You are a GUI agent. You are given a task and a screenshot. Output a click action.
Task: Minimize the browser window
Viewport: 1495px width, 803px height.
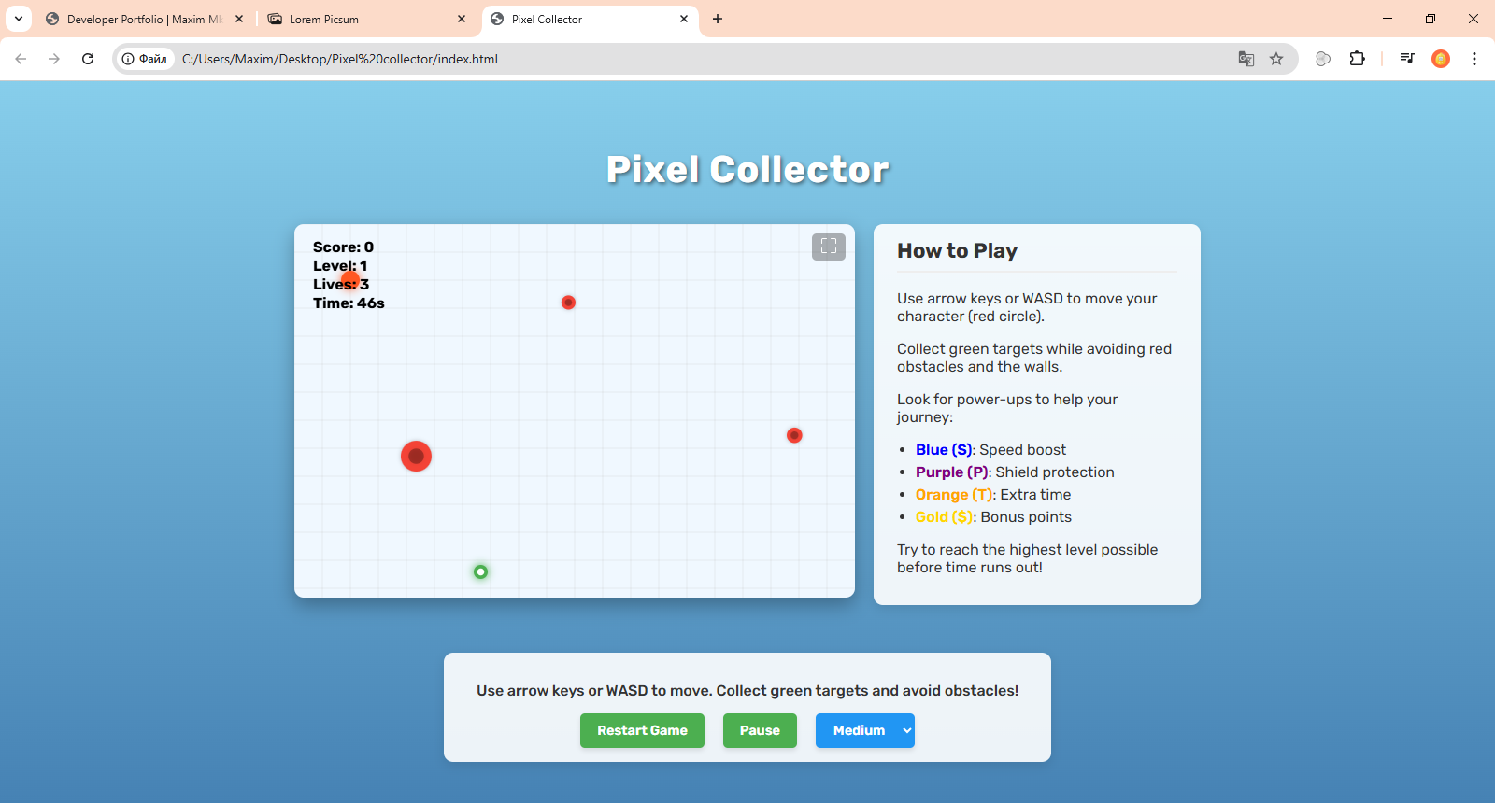click(1388, 19)
